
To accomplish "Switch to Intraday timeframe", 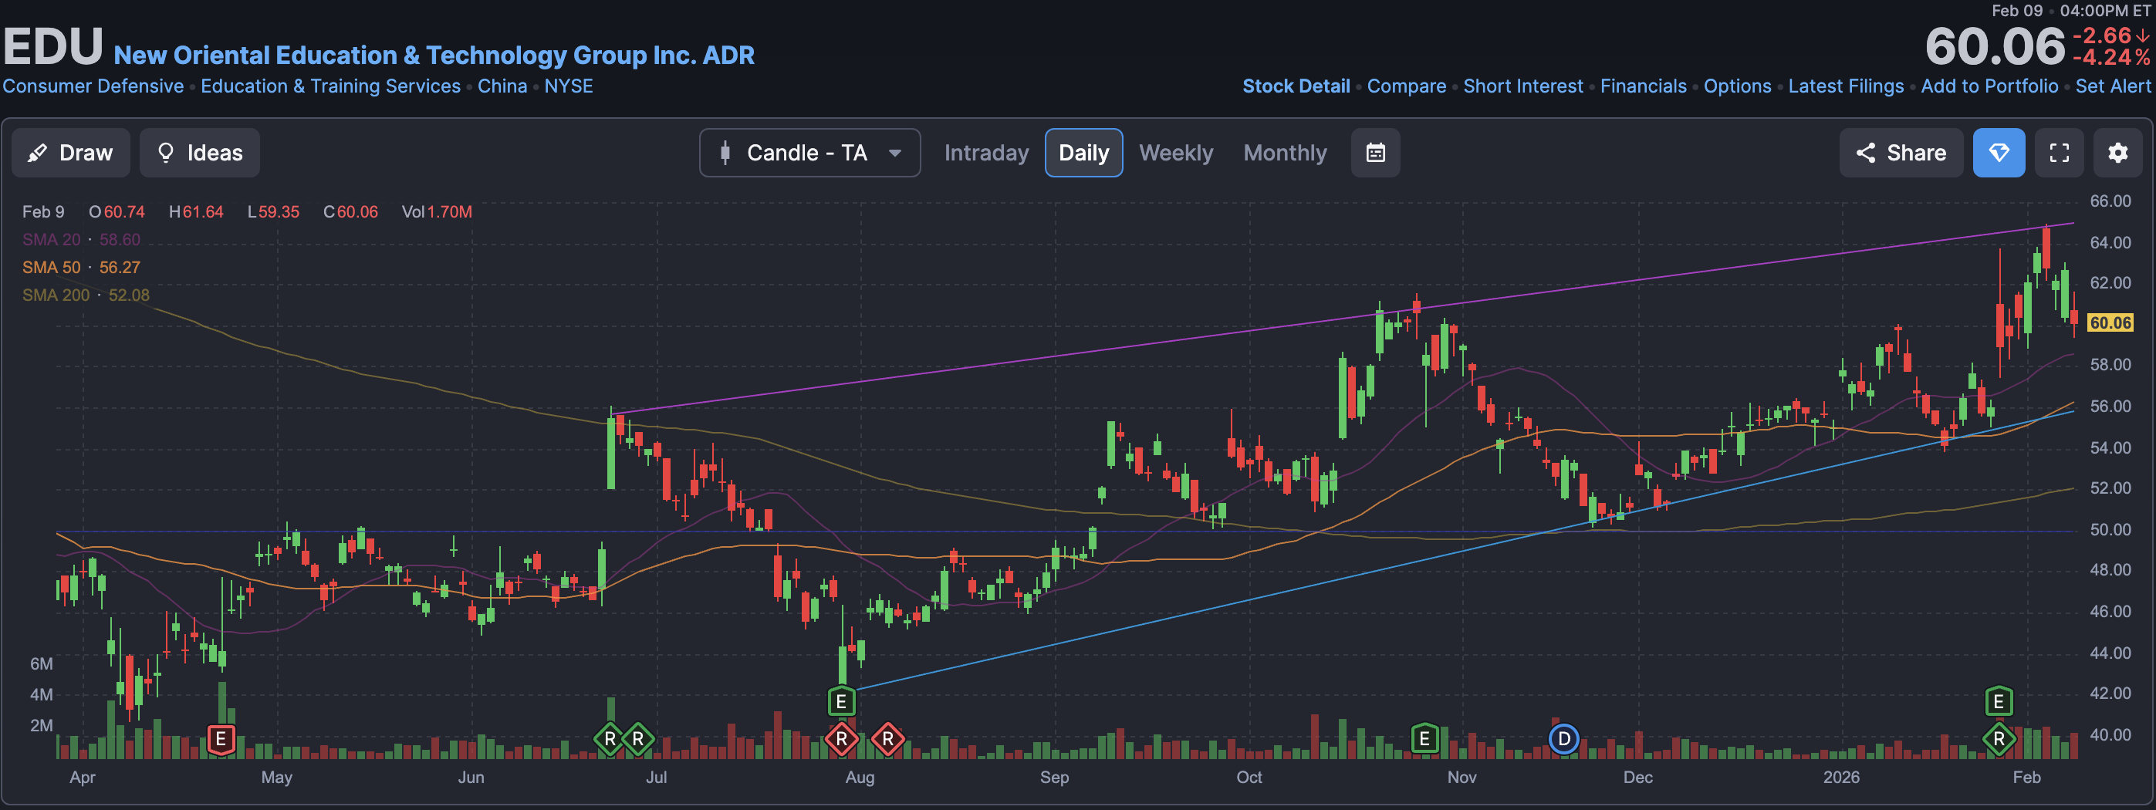I will click(x=986, y=152).
